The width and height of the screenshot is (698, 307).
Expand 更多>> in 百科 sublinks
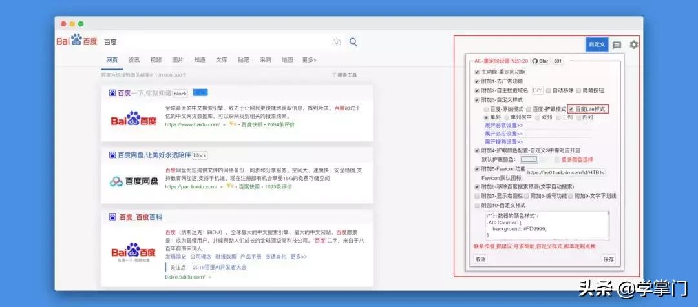click(299, 257)
